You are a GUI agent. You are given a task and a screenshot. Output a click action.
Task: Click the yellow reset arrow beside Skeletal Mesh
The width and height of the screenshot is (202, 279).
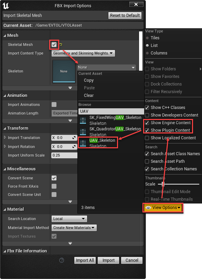(61, 44)
